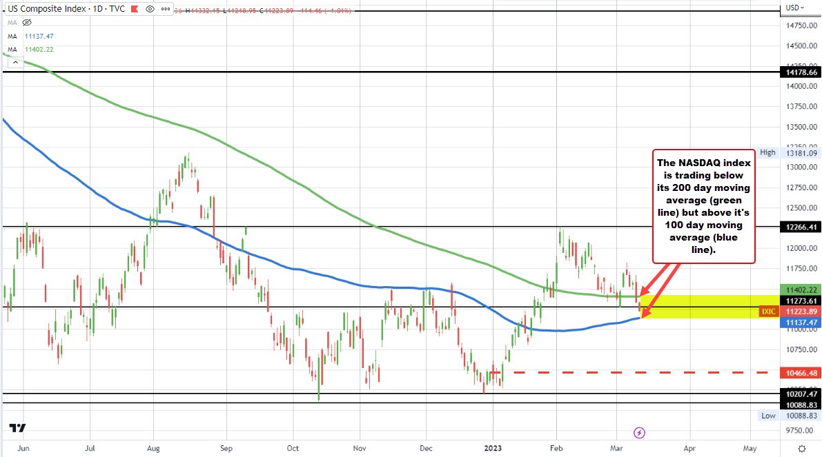Click the High label on the chart

pos(767,152)
